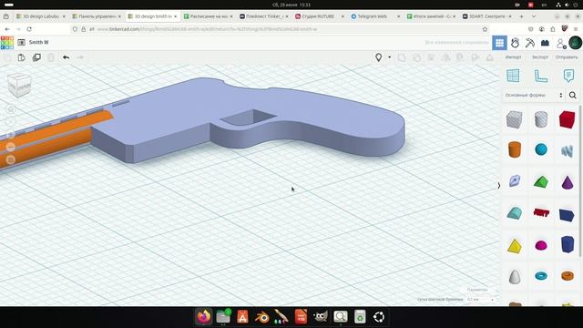Delete the selection with the trash icon
This screenshot has height=328, width=583.
pos(51,57)
